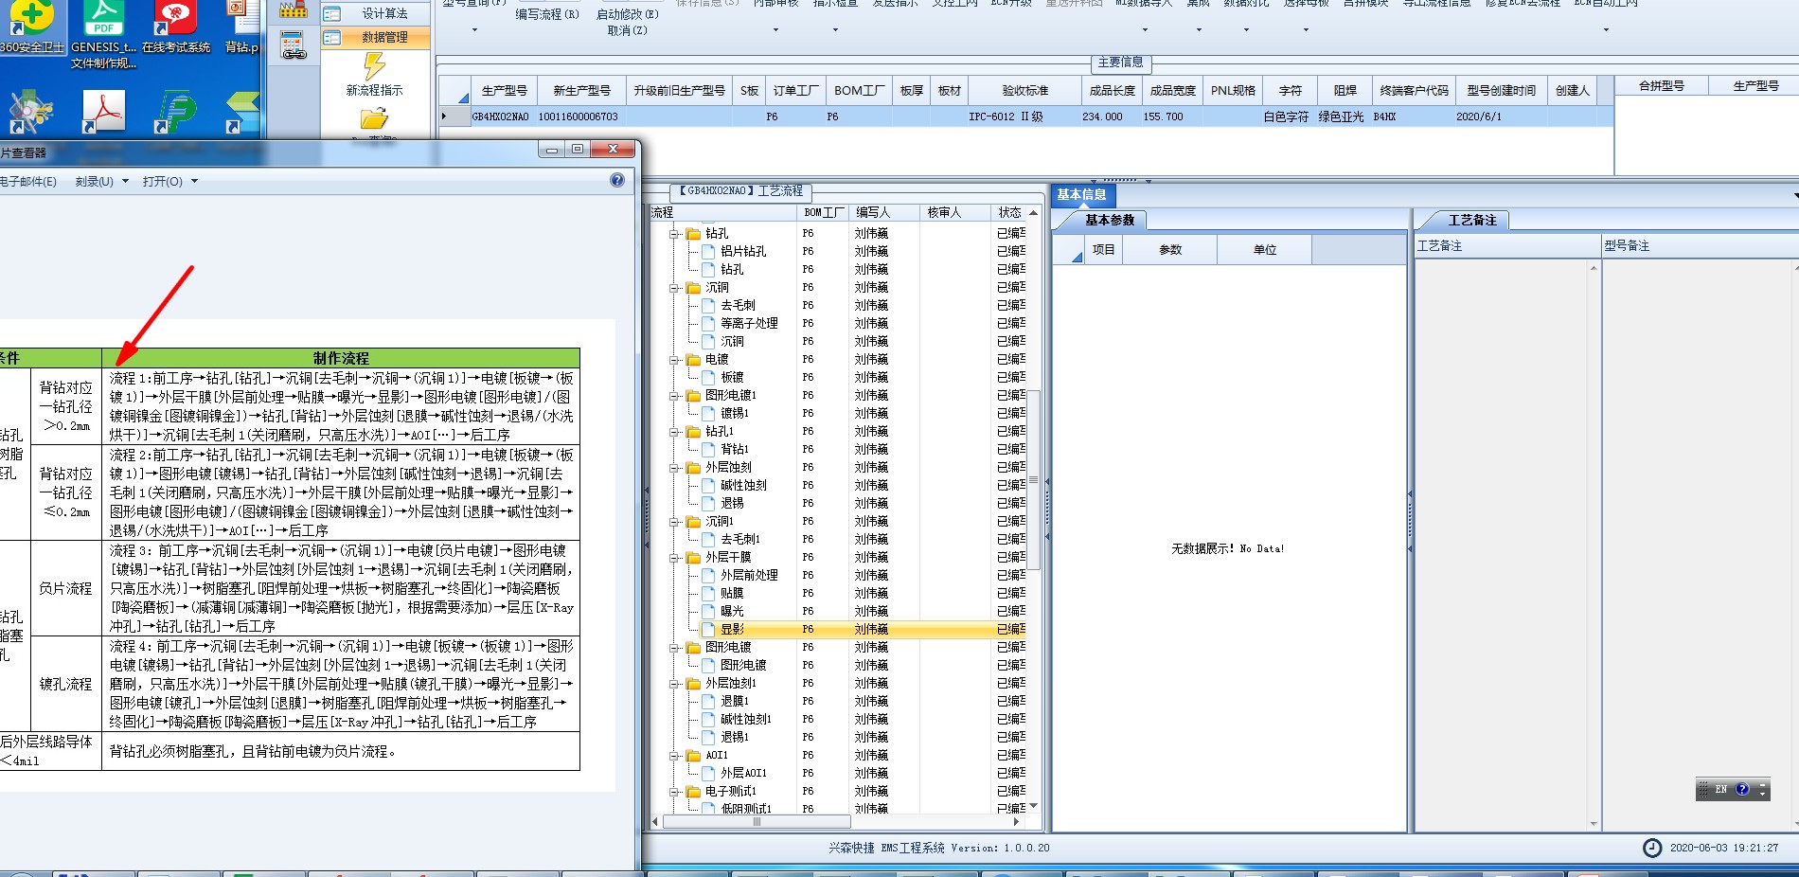The width and height of the screenshot is (1799, 877).
Task: Switch to the 基本信息 tab
Action: [x=1082, y=195]
